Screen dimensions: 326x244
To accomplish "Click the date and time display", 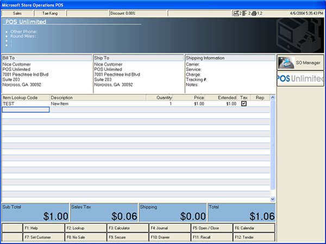I will [306, 13].
